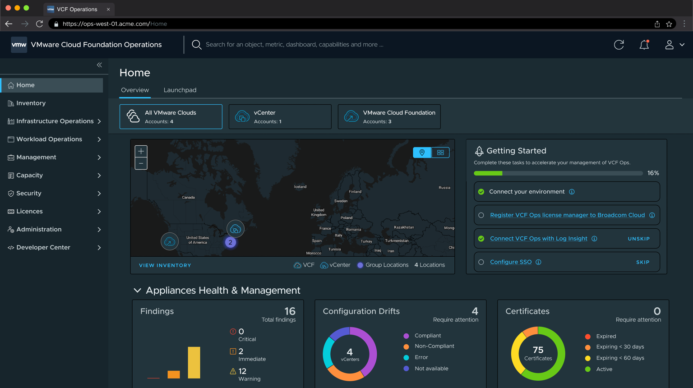This screenshot has width=693, height=388.
Task: Click the refresh icon in header
Action: pos(619,45)
